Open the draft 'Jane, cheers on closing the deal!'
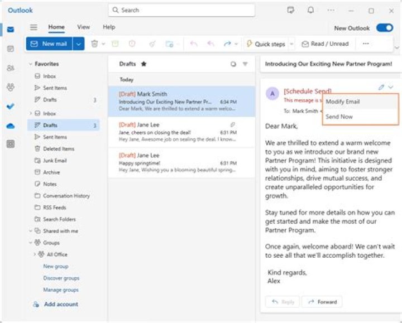Screen dimensions: 402x323 click(181, 132)
